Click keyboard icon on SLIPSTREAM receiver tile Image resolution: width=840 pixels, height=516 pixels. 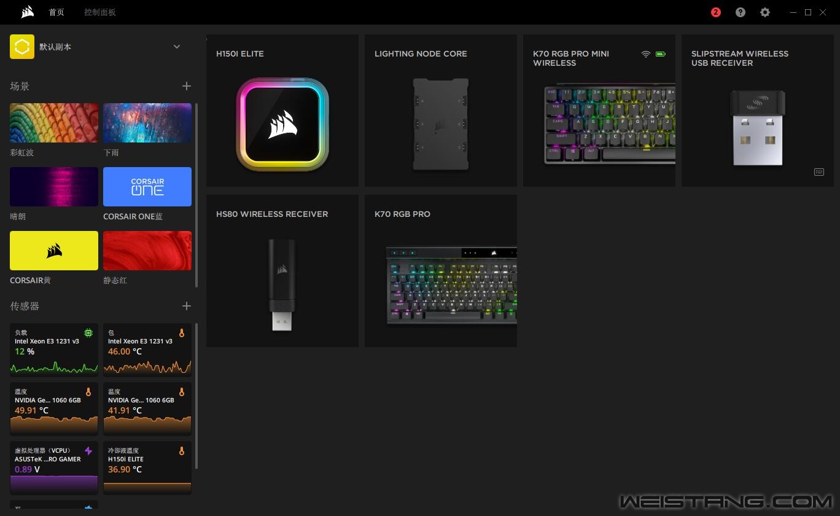point(819,172)
